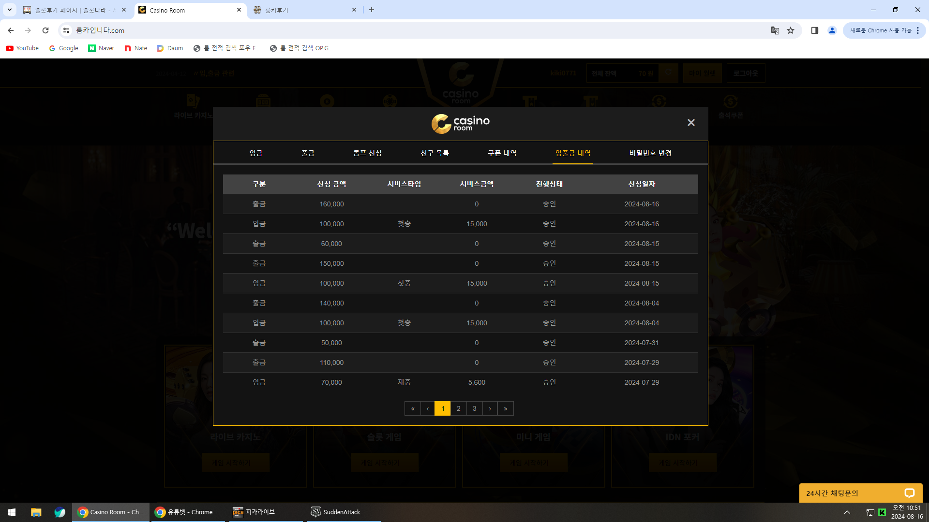The image size is (929, 522).
Task: Click the taskbar clock and date
Action: pyautogui.click(x=907, y=512)
